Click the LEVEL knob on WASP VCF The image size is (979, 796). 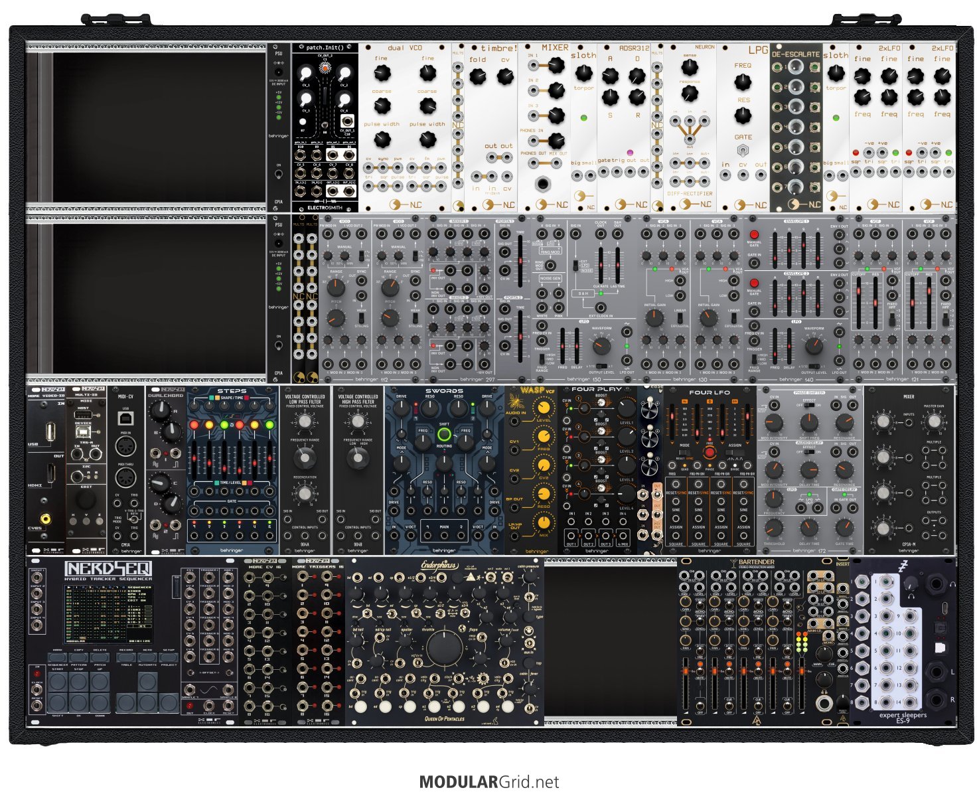pyautogui.click(x=544, y=407)
